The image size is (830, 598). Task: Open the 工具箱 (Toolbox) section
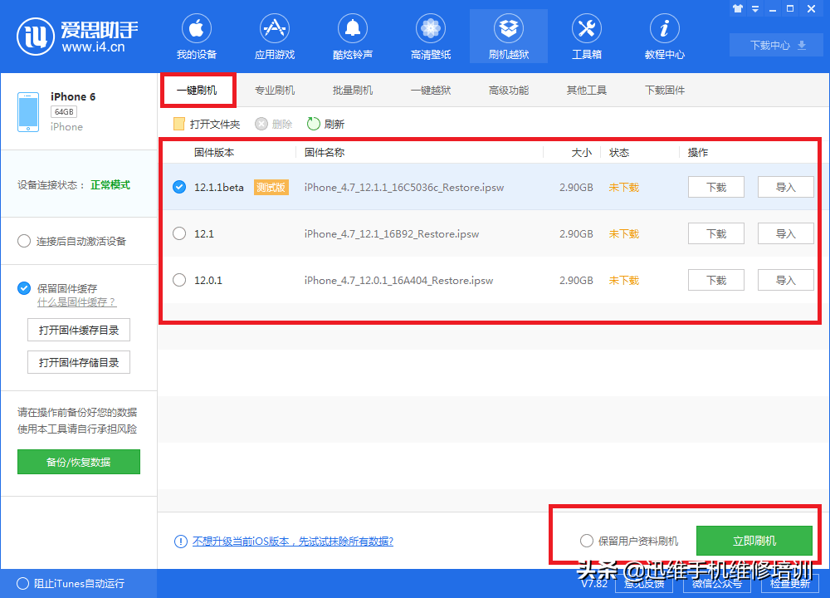[586, 36]
